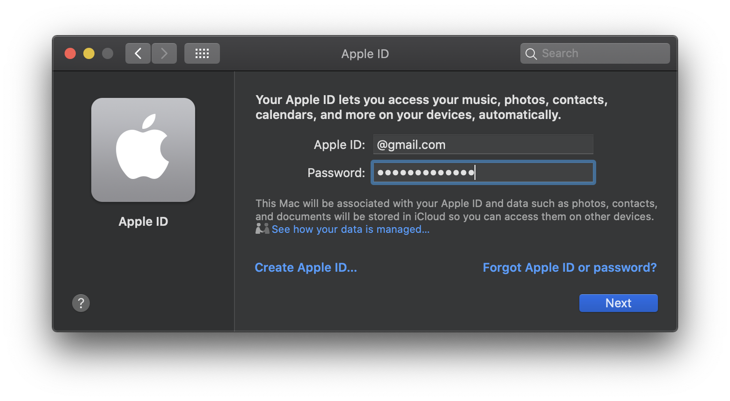The width and height of the screenshot is (730, 401).
Task: Click the back navigation arrow
Action: tap(138, 53)
